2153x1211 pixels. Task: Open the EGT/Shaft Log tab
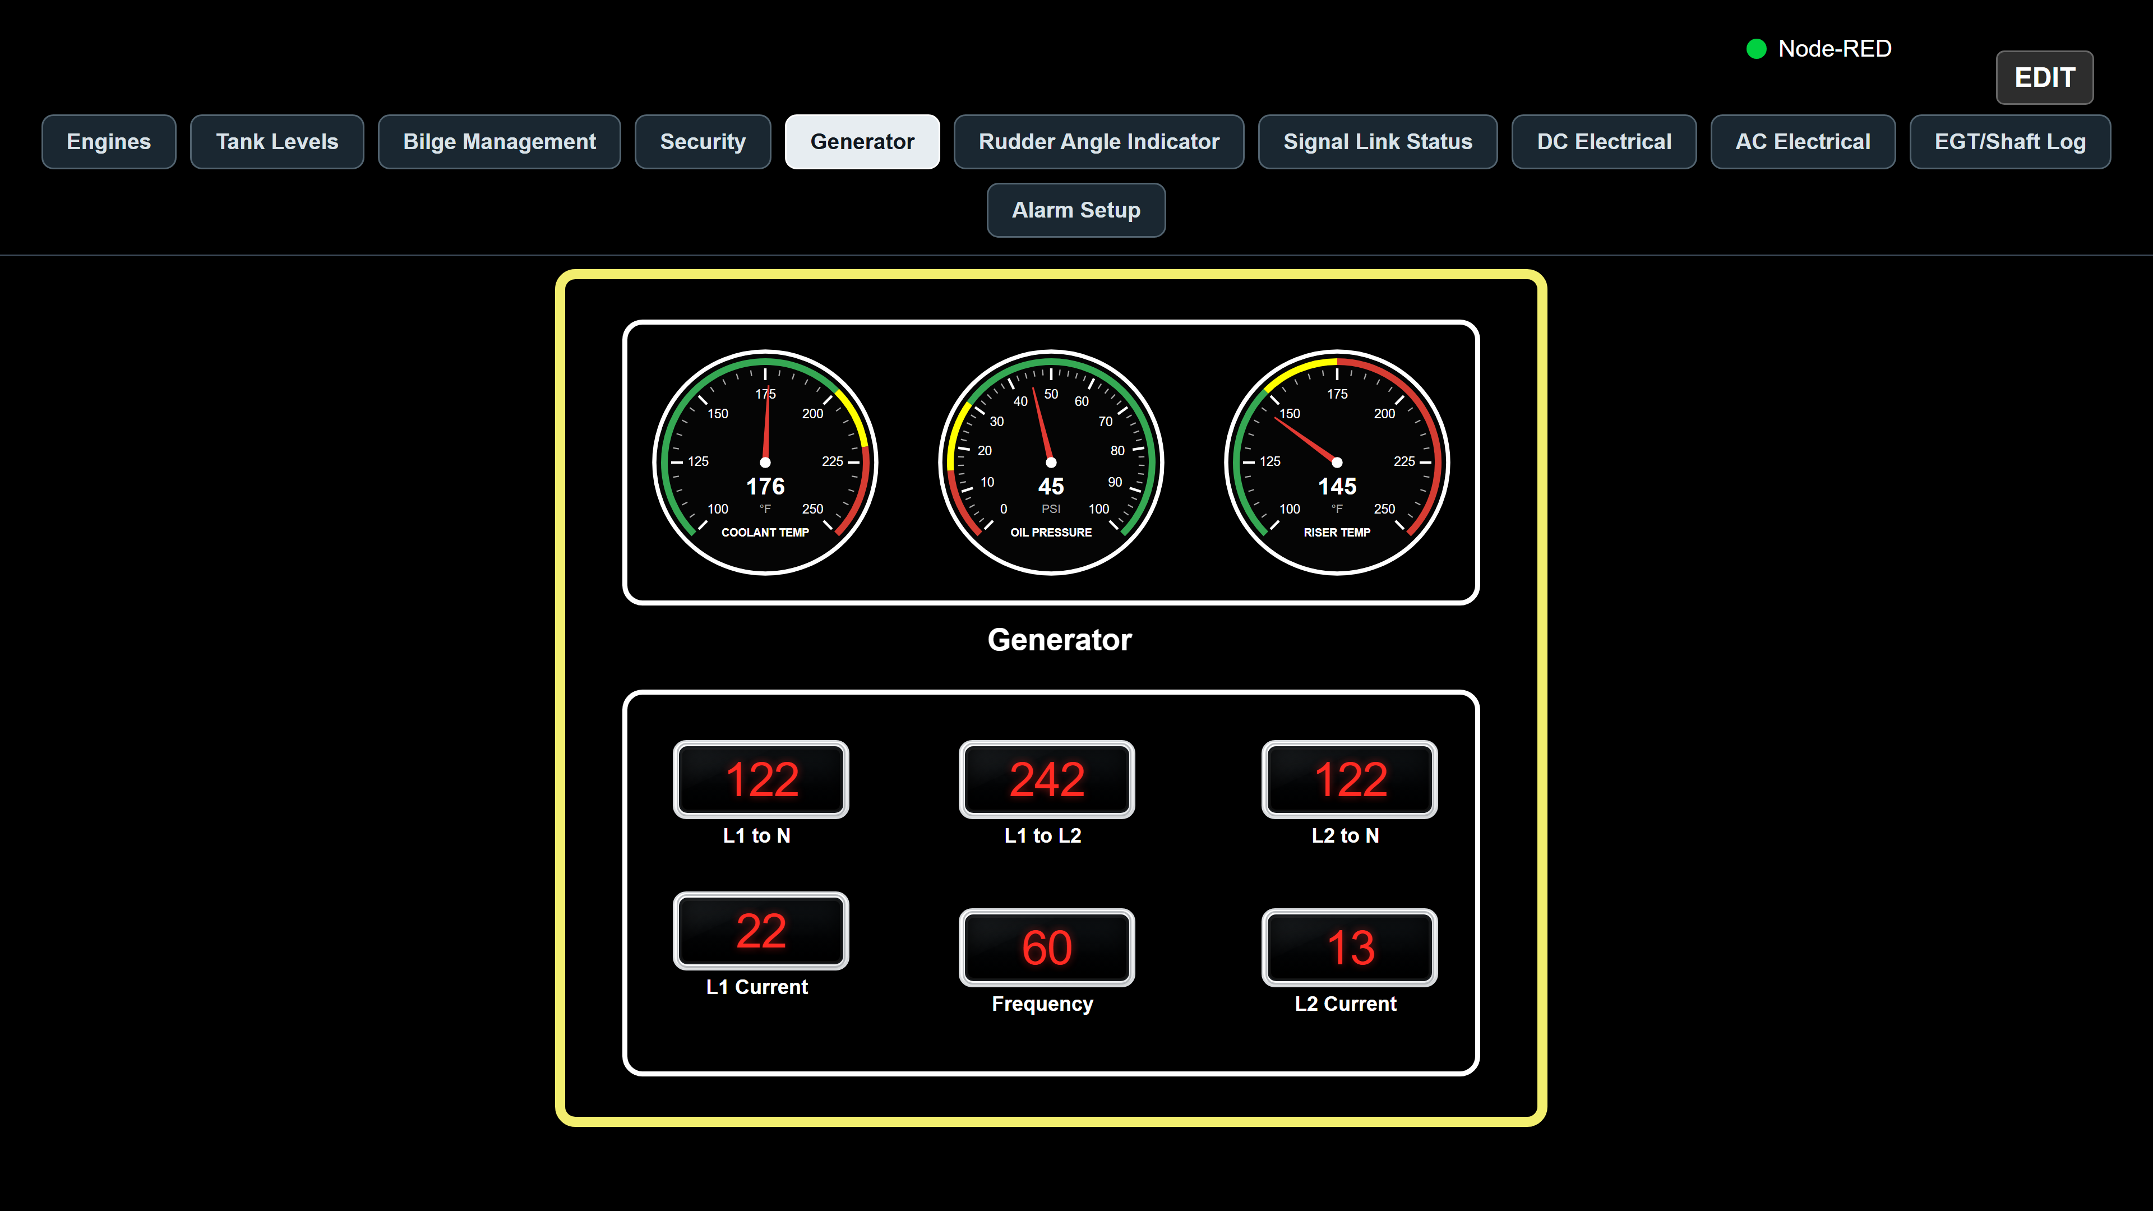(x=2010, y=142)
